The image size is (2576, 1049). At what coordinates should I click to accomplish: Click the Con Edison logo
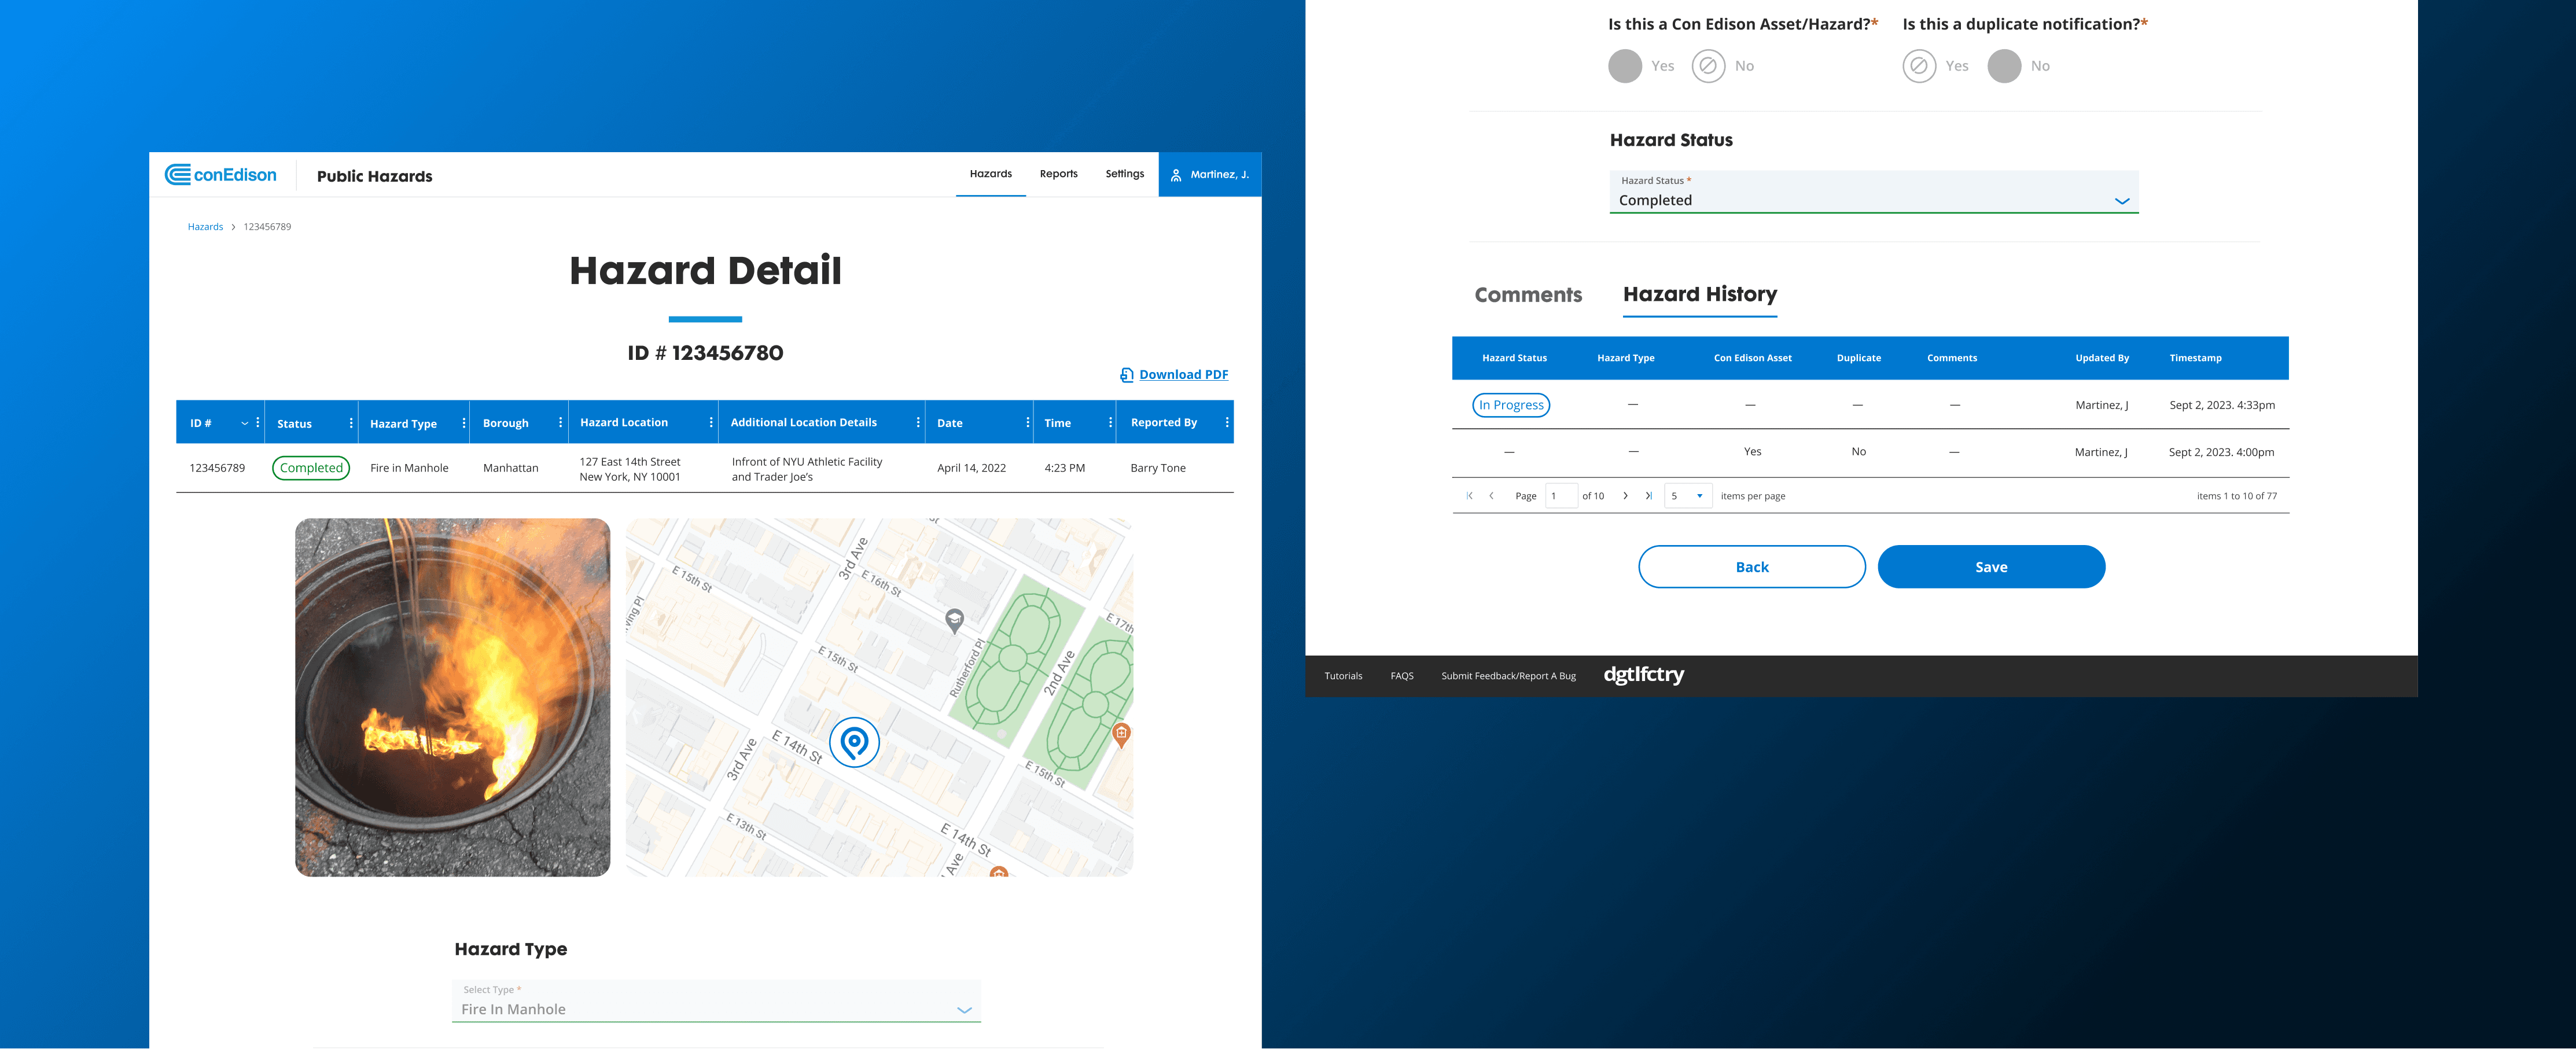tap(220, 174)
